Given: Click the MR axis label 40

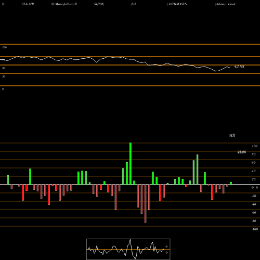Looking at the screenshot, I should (x=254, y=171).
